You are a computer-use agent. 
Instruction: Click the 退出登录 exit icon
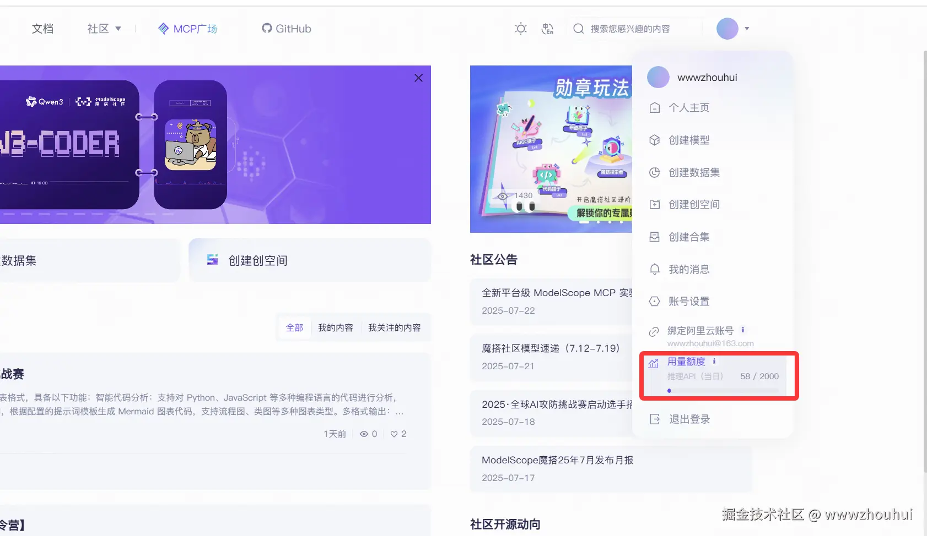click(x=655, y=419)
